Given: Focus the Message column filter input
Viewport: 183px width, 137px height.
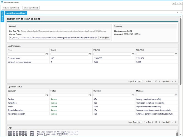Looking at the screenshot, I should pos(155,95).
